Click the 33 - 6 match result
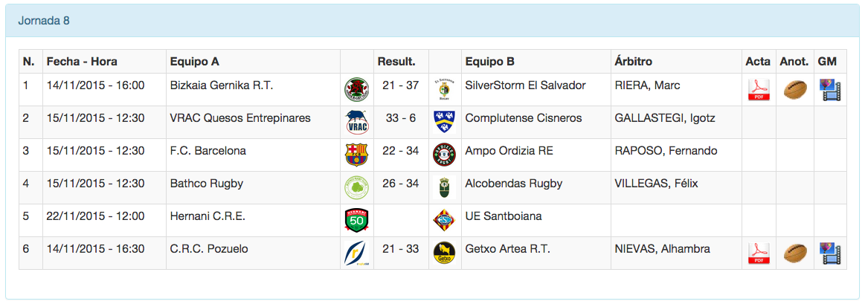 tap(401, 118)
